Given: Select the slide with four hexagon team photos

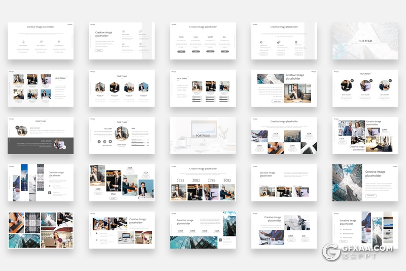Looking at the screenshot, I should 121,88.
